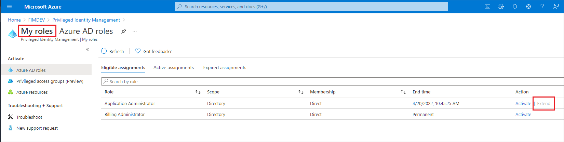
Task: Open portal settings gear
Action: tap(528, 7)
